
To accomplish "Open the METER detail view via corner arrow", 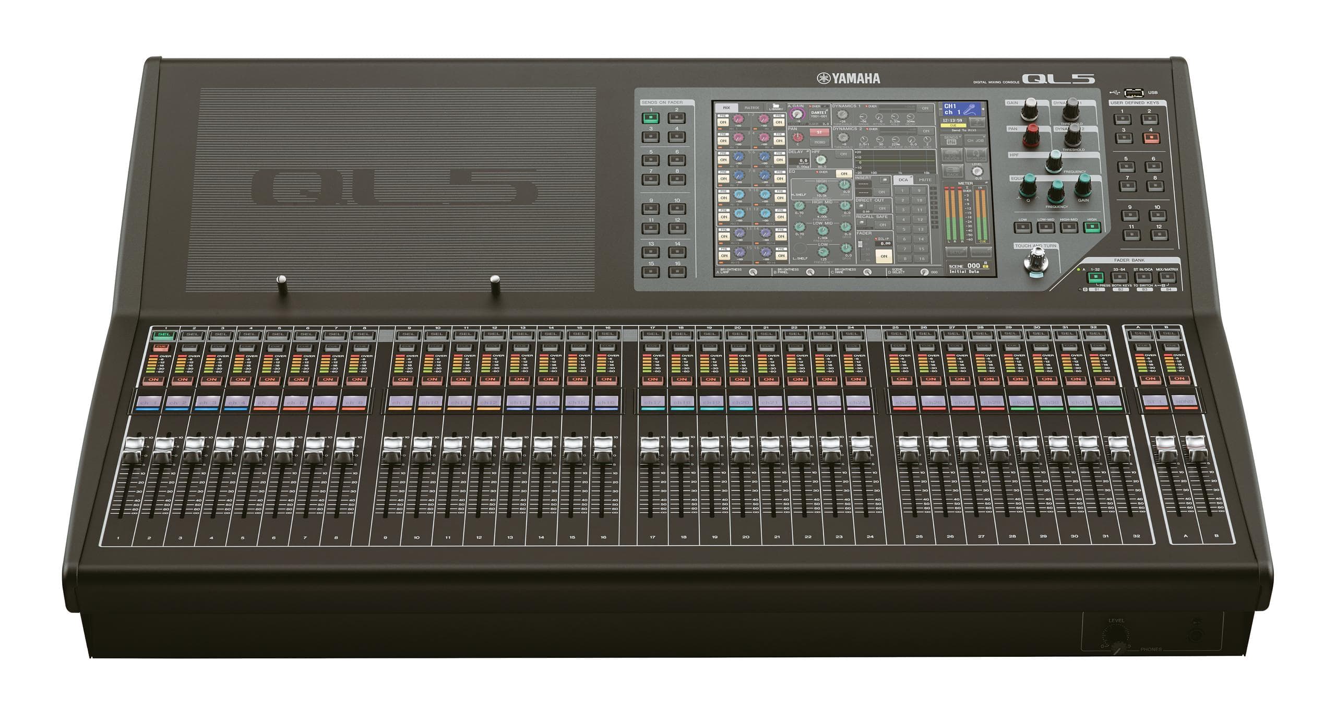I will tap(987, 182).
